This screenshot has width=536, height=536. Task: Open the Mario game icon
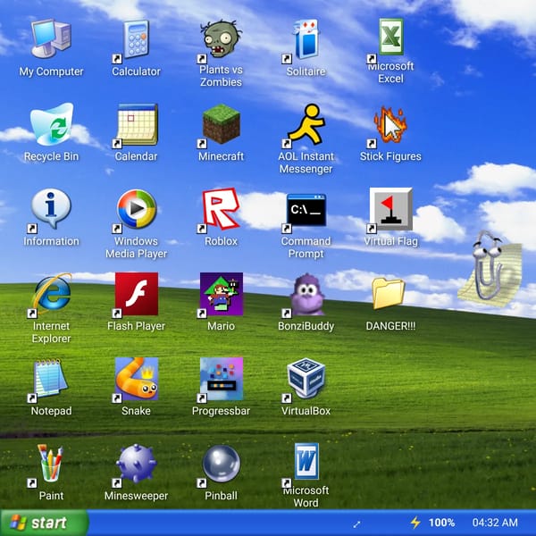(222, 294)
